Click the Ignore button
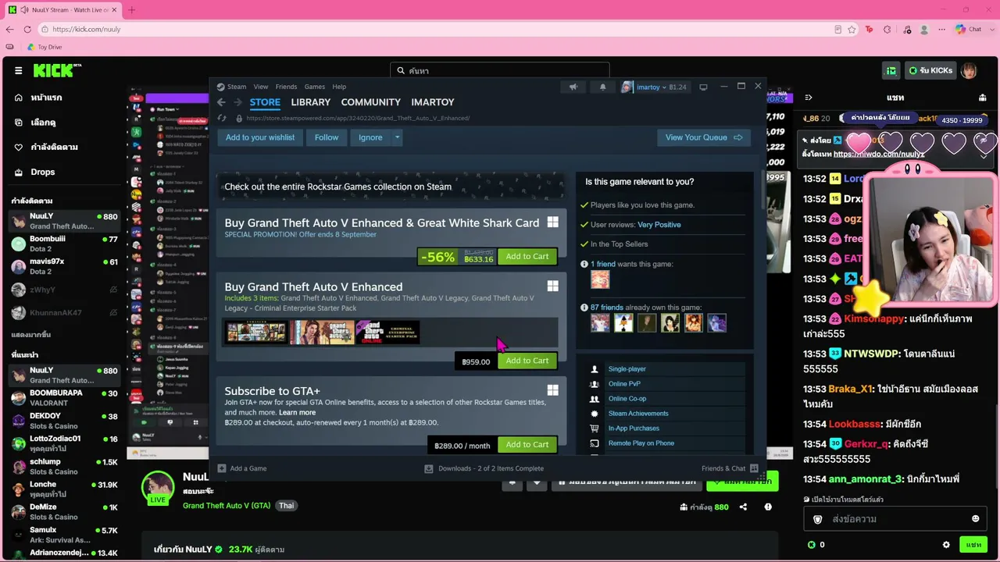The height and width of the screenshot is (562, 1000). click(x=370, y=137)
